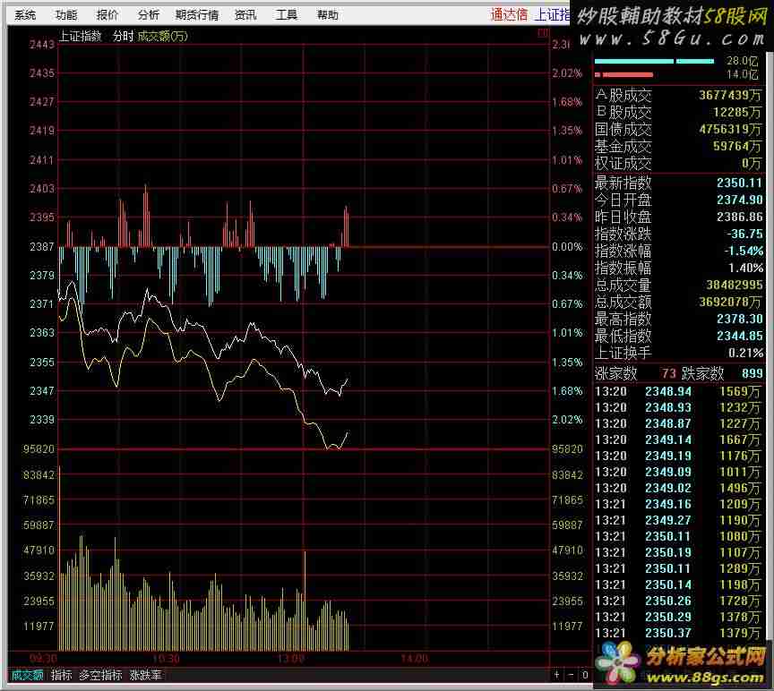
Task: Click the 0 reset button below the chart
Action: click(584, 674)
